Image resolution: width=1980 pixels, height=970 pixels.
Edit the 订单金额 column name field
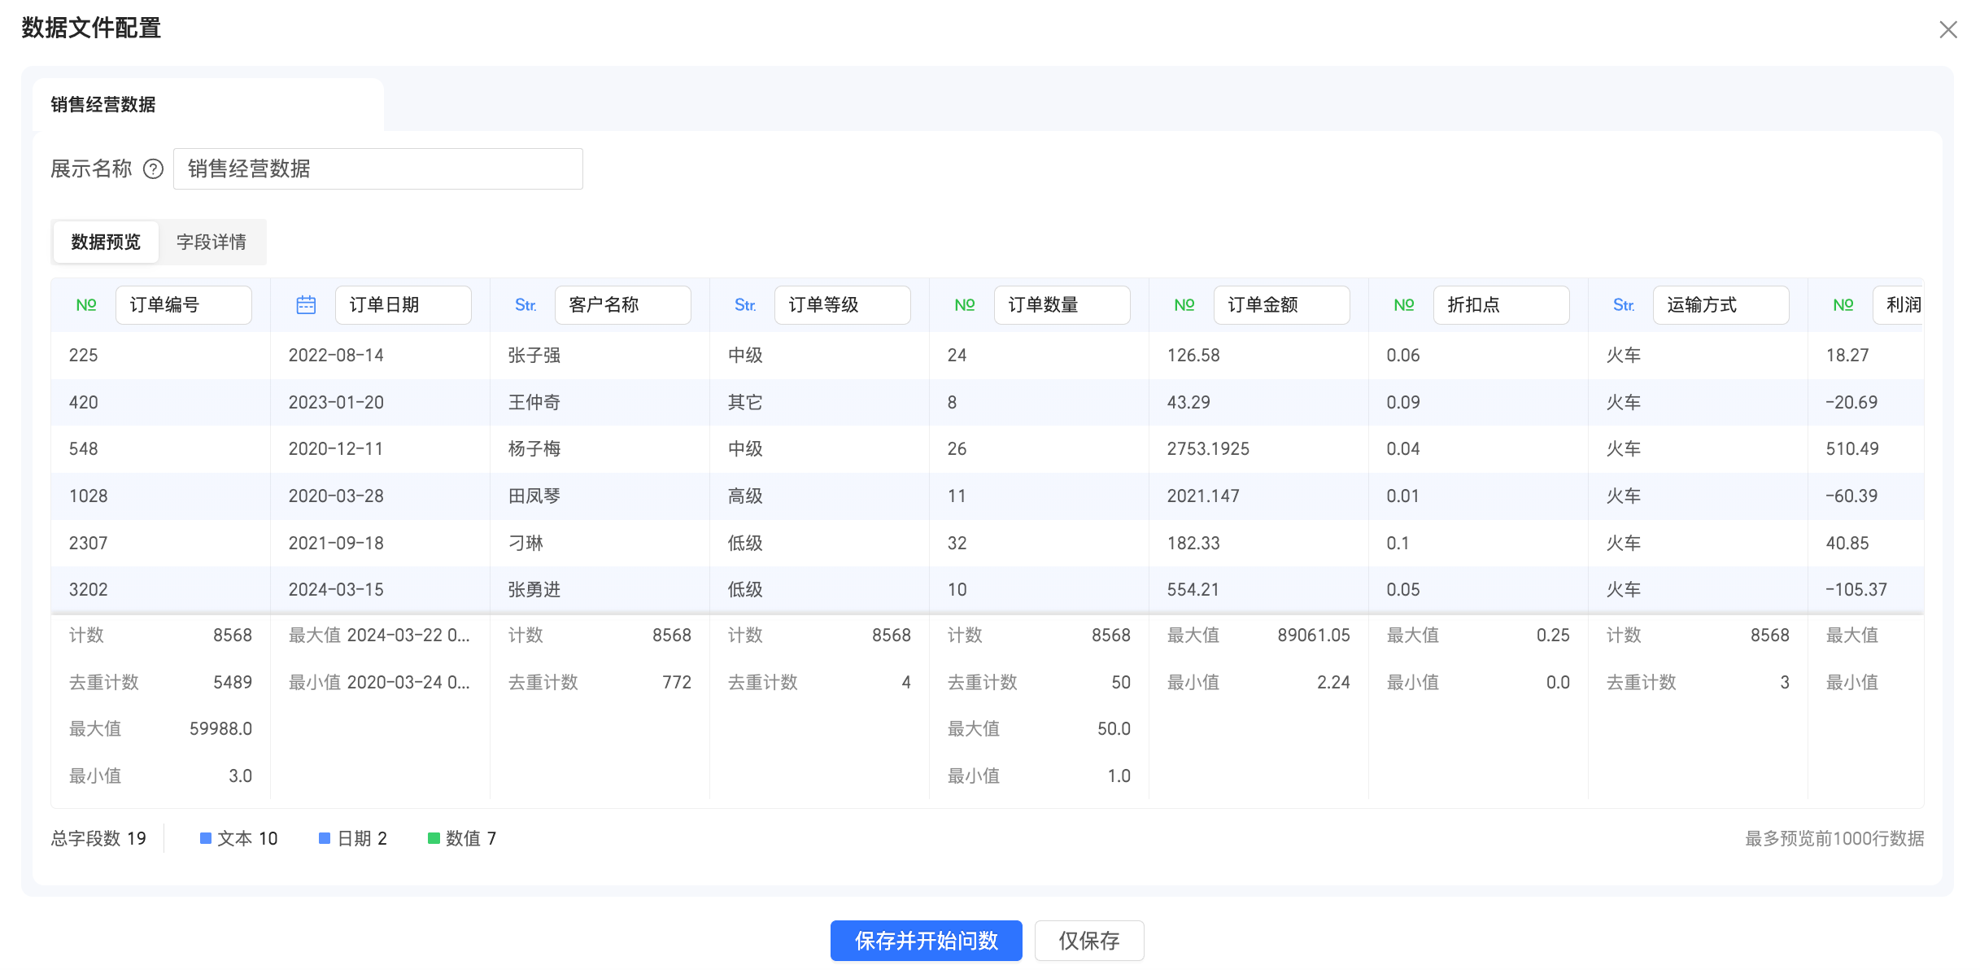pos(1282,305)
